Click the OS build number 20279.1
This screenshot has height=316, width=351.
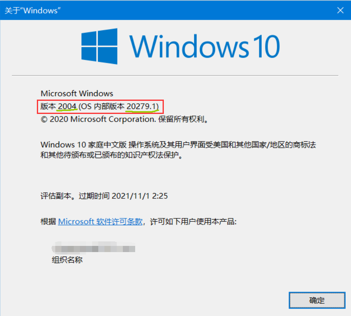pos(141,106)
